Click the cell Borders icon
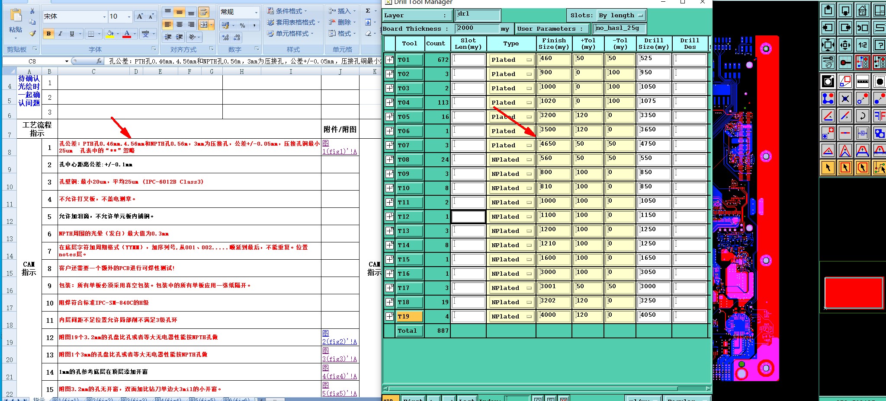Image resolution: width=886 pixels, height=401 pixels. click(91, 34)
